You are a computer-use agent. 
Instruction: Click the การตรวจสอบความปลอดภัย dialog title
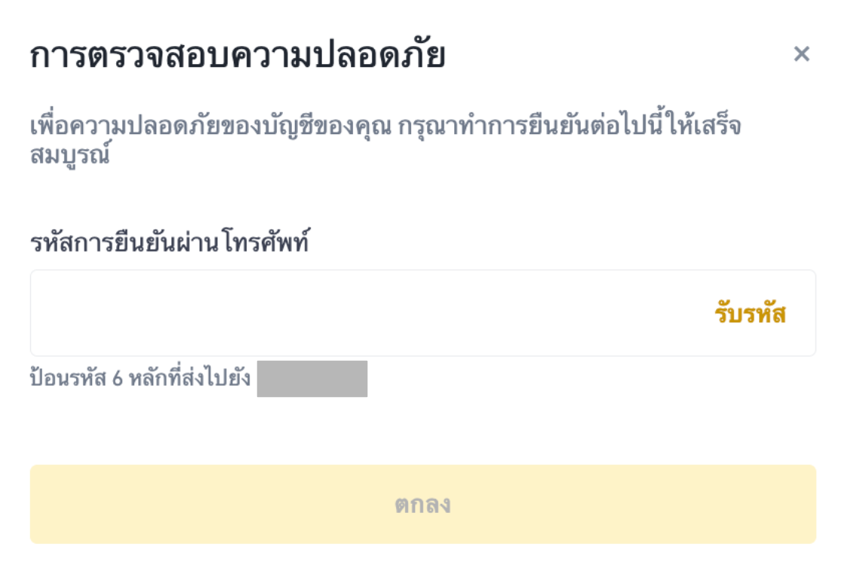coord(238,56)
